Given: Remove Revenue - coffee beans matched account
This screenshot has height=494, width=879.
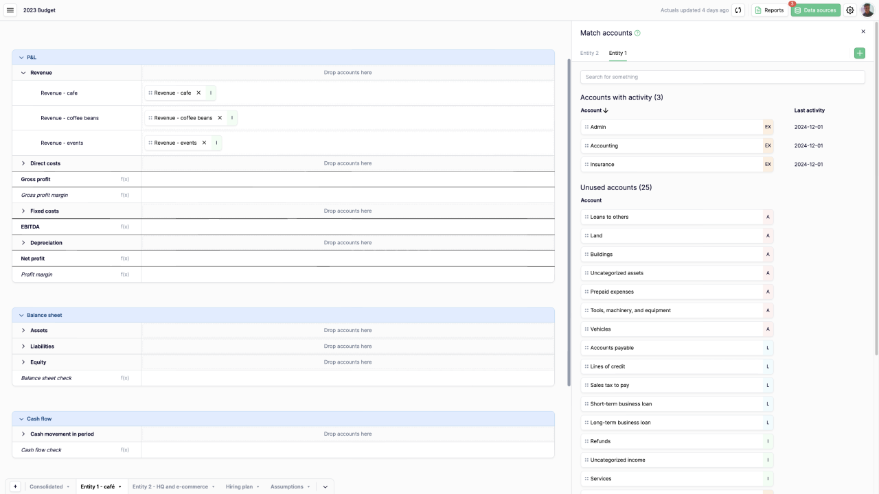Looking at the screenshot, I should 220,118.
